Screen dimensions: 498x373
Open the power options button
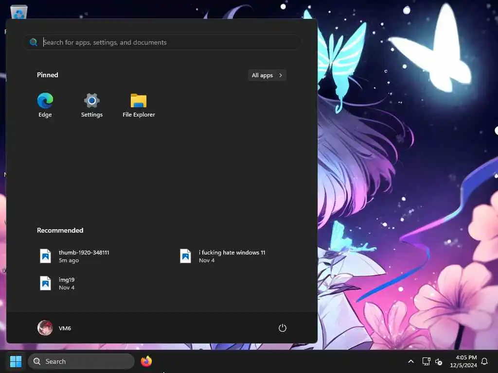tap(283, 328)
